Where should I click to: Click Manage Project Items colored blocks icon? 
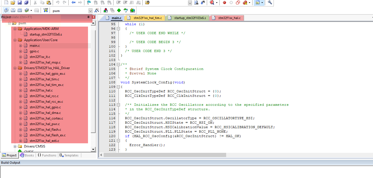106,10
